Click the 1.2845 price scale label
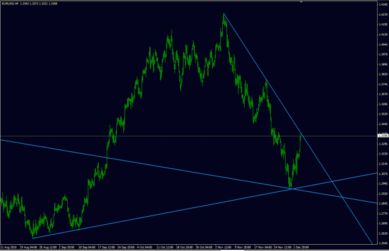The width and height of the screenshot is (389, 251). [x=383, y=204]
